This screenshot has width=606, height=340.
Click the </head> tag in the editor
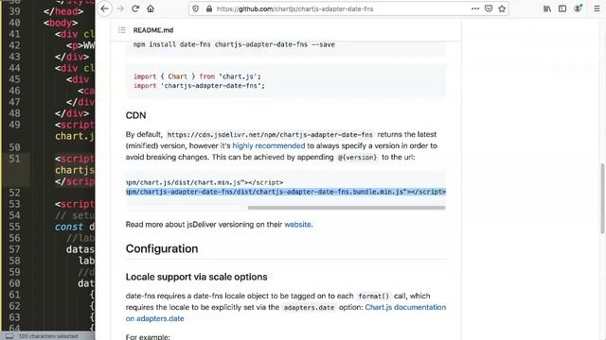point(63,11)
